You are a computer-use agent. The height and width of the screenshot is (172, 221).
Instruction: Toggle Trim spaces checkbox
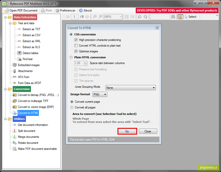[76, 81]
